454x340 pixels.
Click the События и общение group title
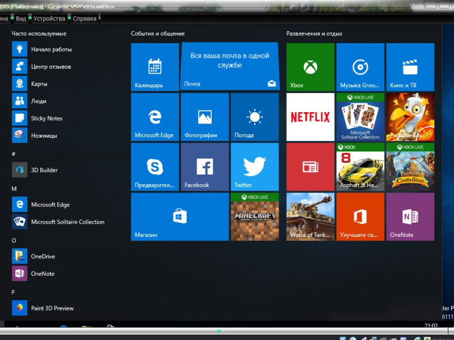(158, 33)
